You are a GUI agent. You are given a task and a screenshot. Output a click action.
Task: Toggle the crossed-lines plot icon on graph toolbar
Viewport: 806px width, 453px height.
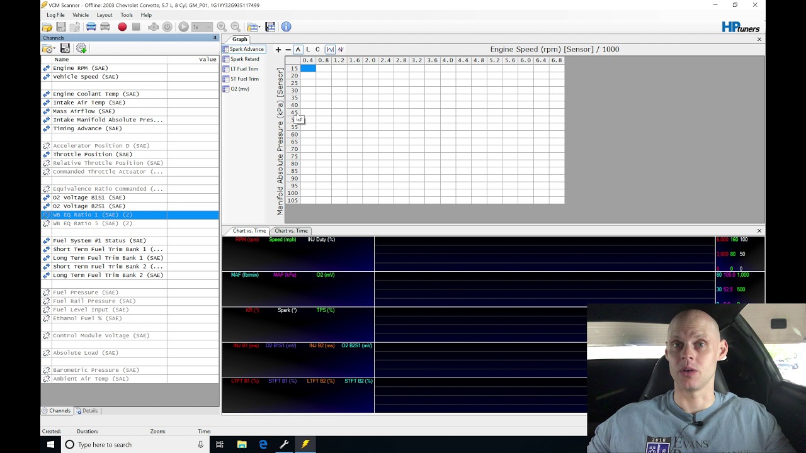[x=341, y=50]
